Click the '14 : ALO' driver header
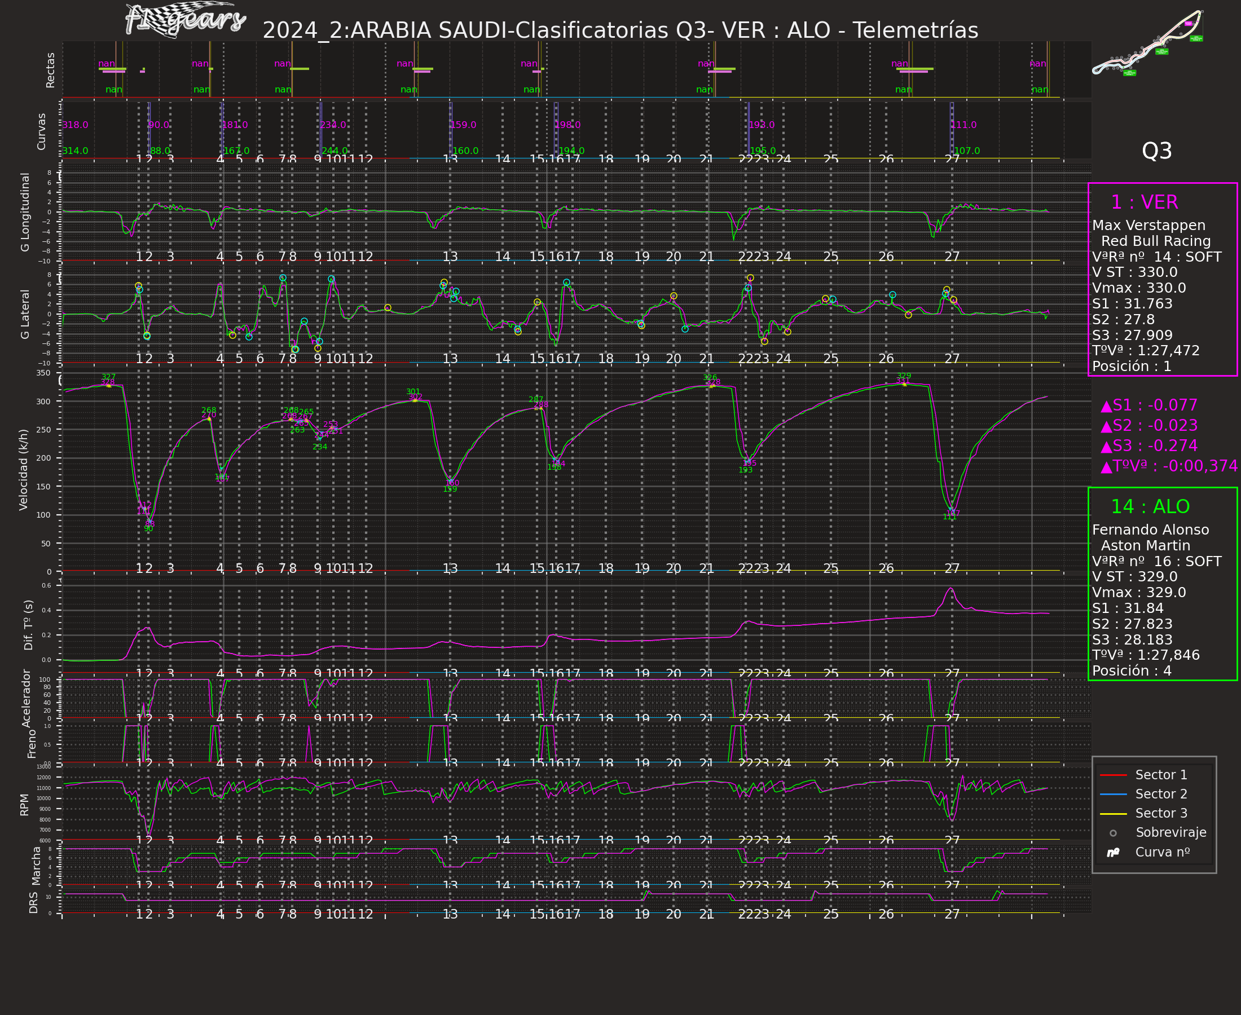 pyautogui.click(x=1150, y=507)
